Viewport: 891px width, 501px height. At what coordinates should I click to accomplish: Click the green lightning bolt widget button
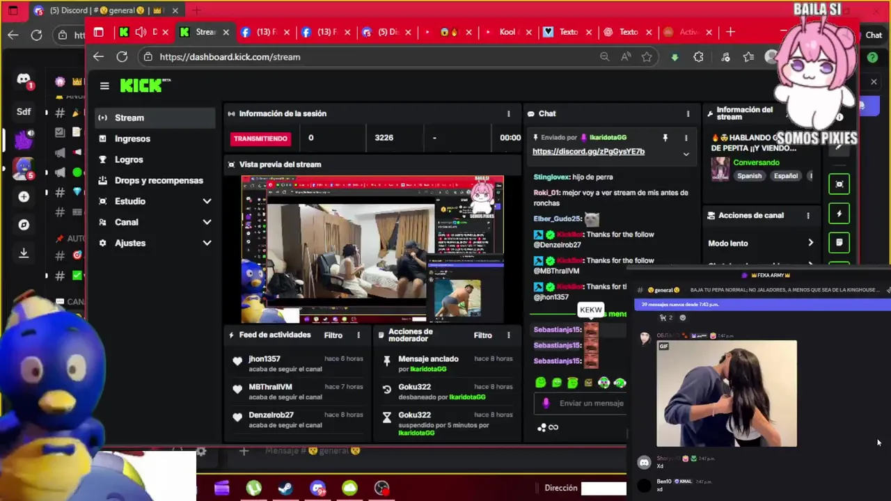pos(839,214)
